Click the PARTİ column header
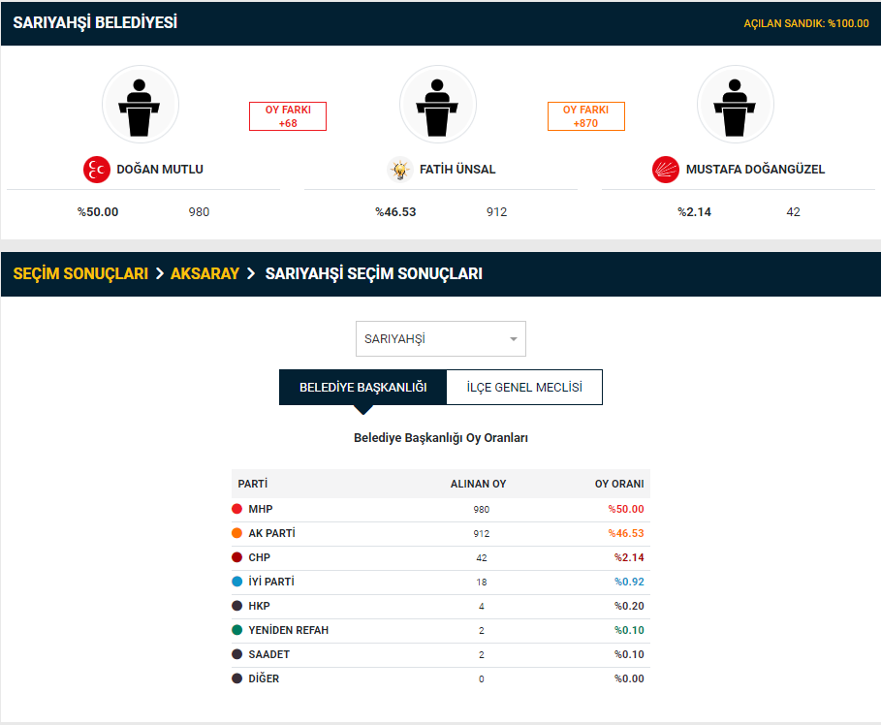This screenshot has height=725, width=881. [x=253, y=484]
